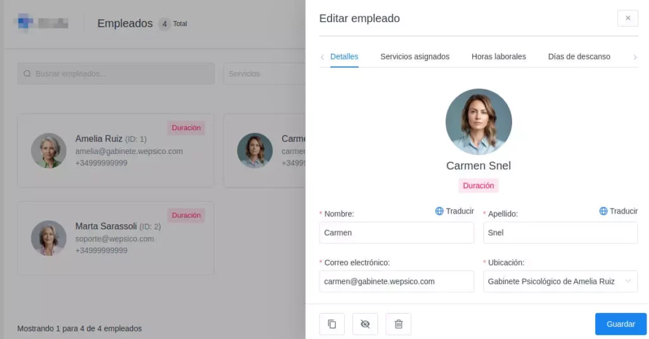
Task: Switch to the Servicios asignados tab
Action: 414,56
